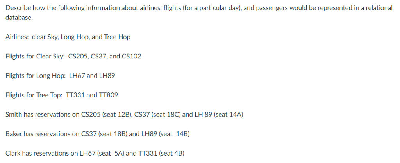This screenshot has width=400, height=163.
Task: Click 'Flights for Tree Top:' label
Action: tap(33, 95)
